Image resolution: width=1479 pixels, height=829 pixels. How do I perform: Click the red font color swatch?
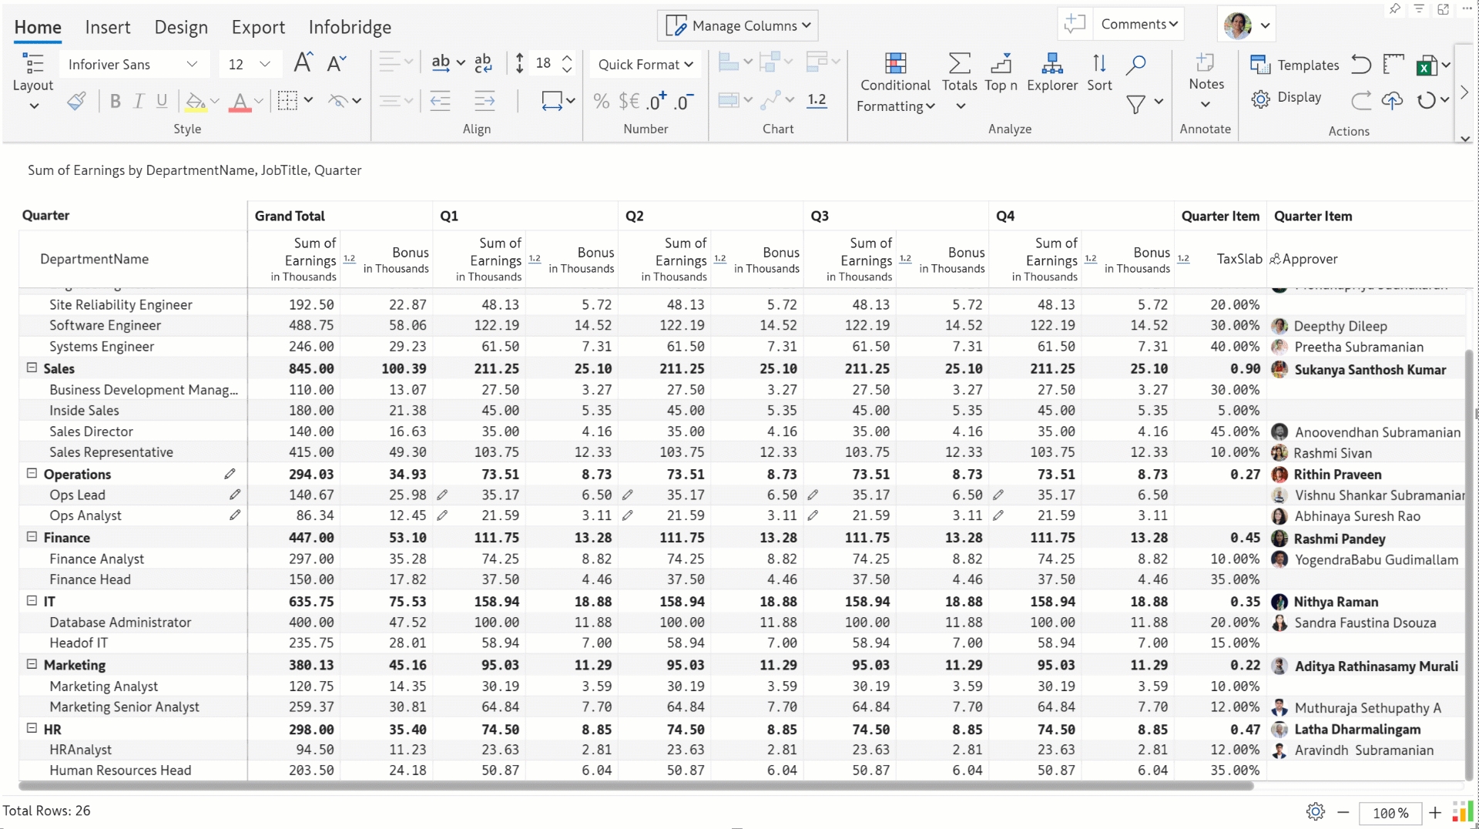tap(240, 102)
